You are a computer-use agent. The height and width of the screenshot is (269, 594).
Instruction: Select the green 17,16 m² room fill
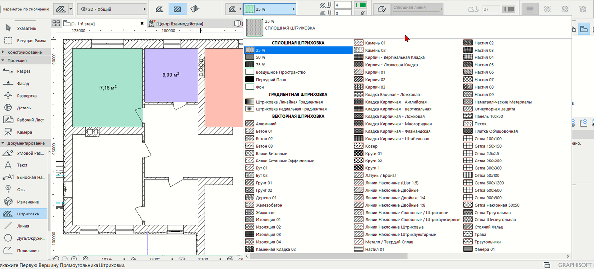pos(107,88)
